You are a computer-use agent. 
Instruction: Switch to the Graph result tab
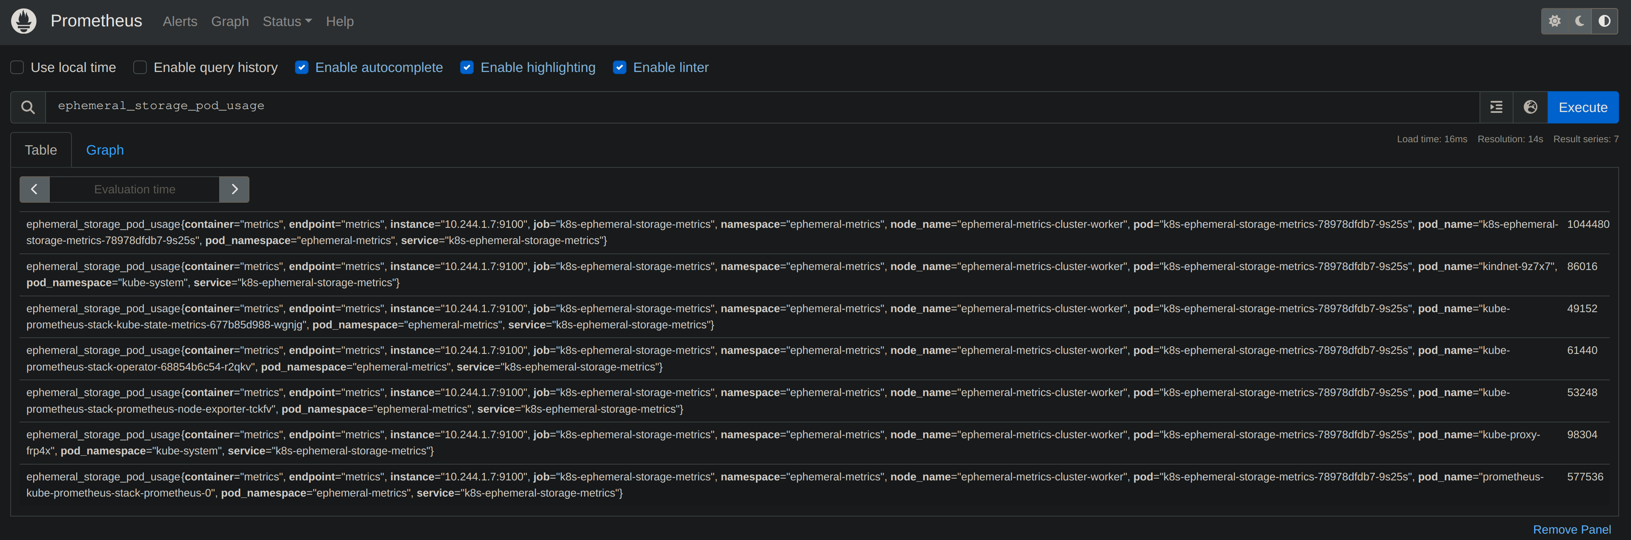click(x=105, y=150)
